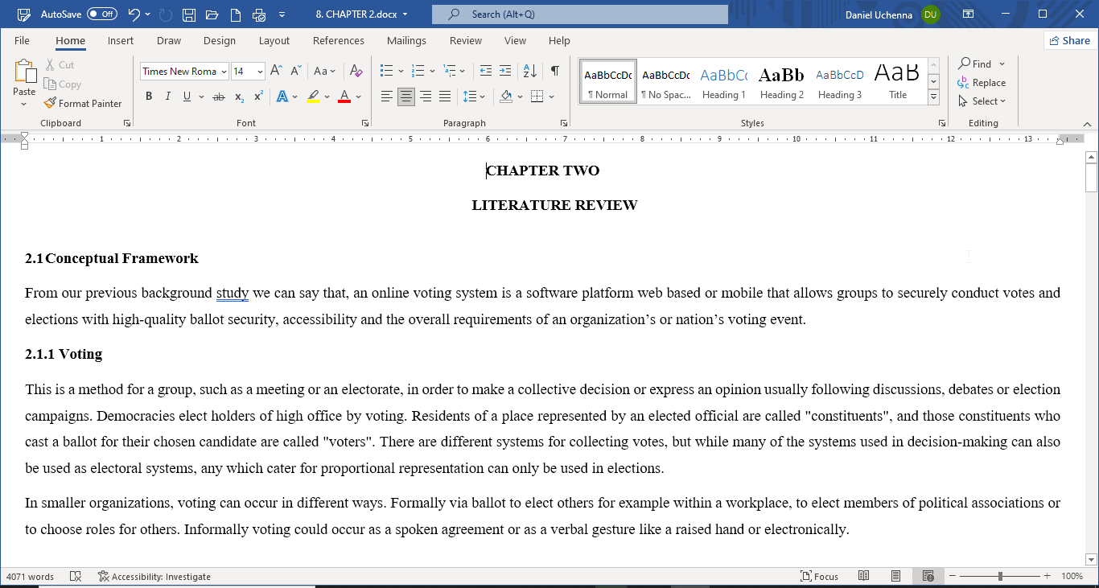1099x588 pixels.
Task: Apply subscript formatting
Action: click(x=238, y=96)
